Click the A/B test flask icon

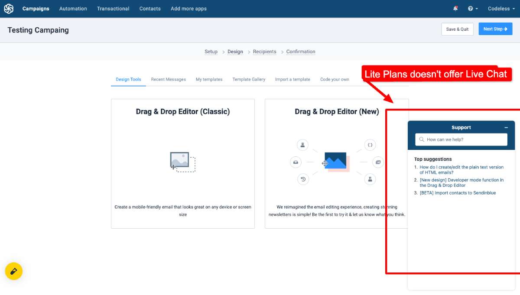[x=370, y=179]
